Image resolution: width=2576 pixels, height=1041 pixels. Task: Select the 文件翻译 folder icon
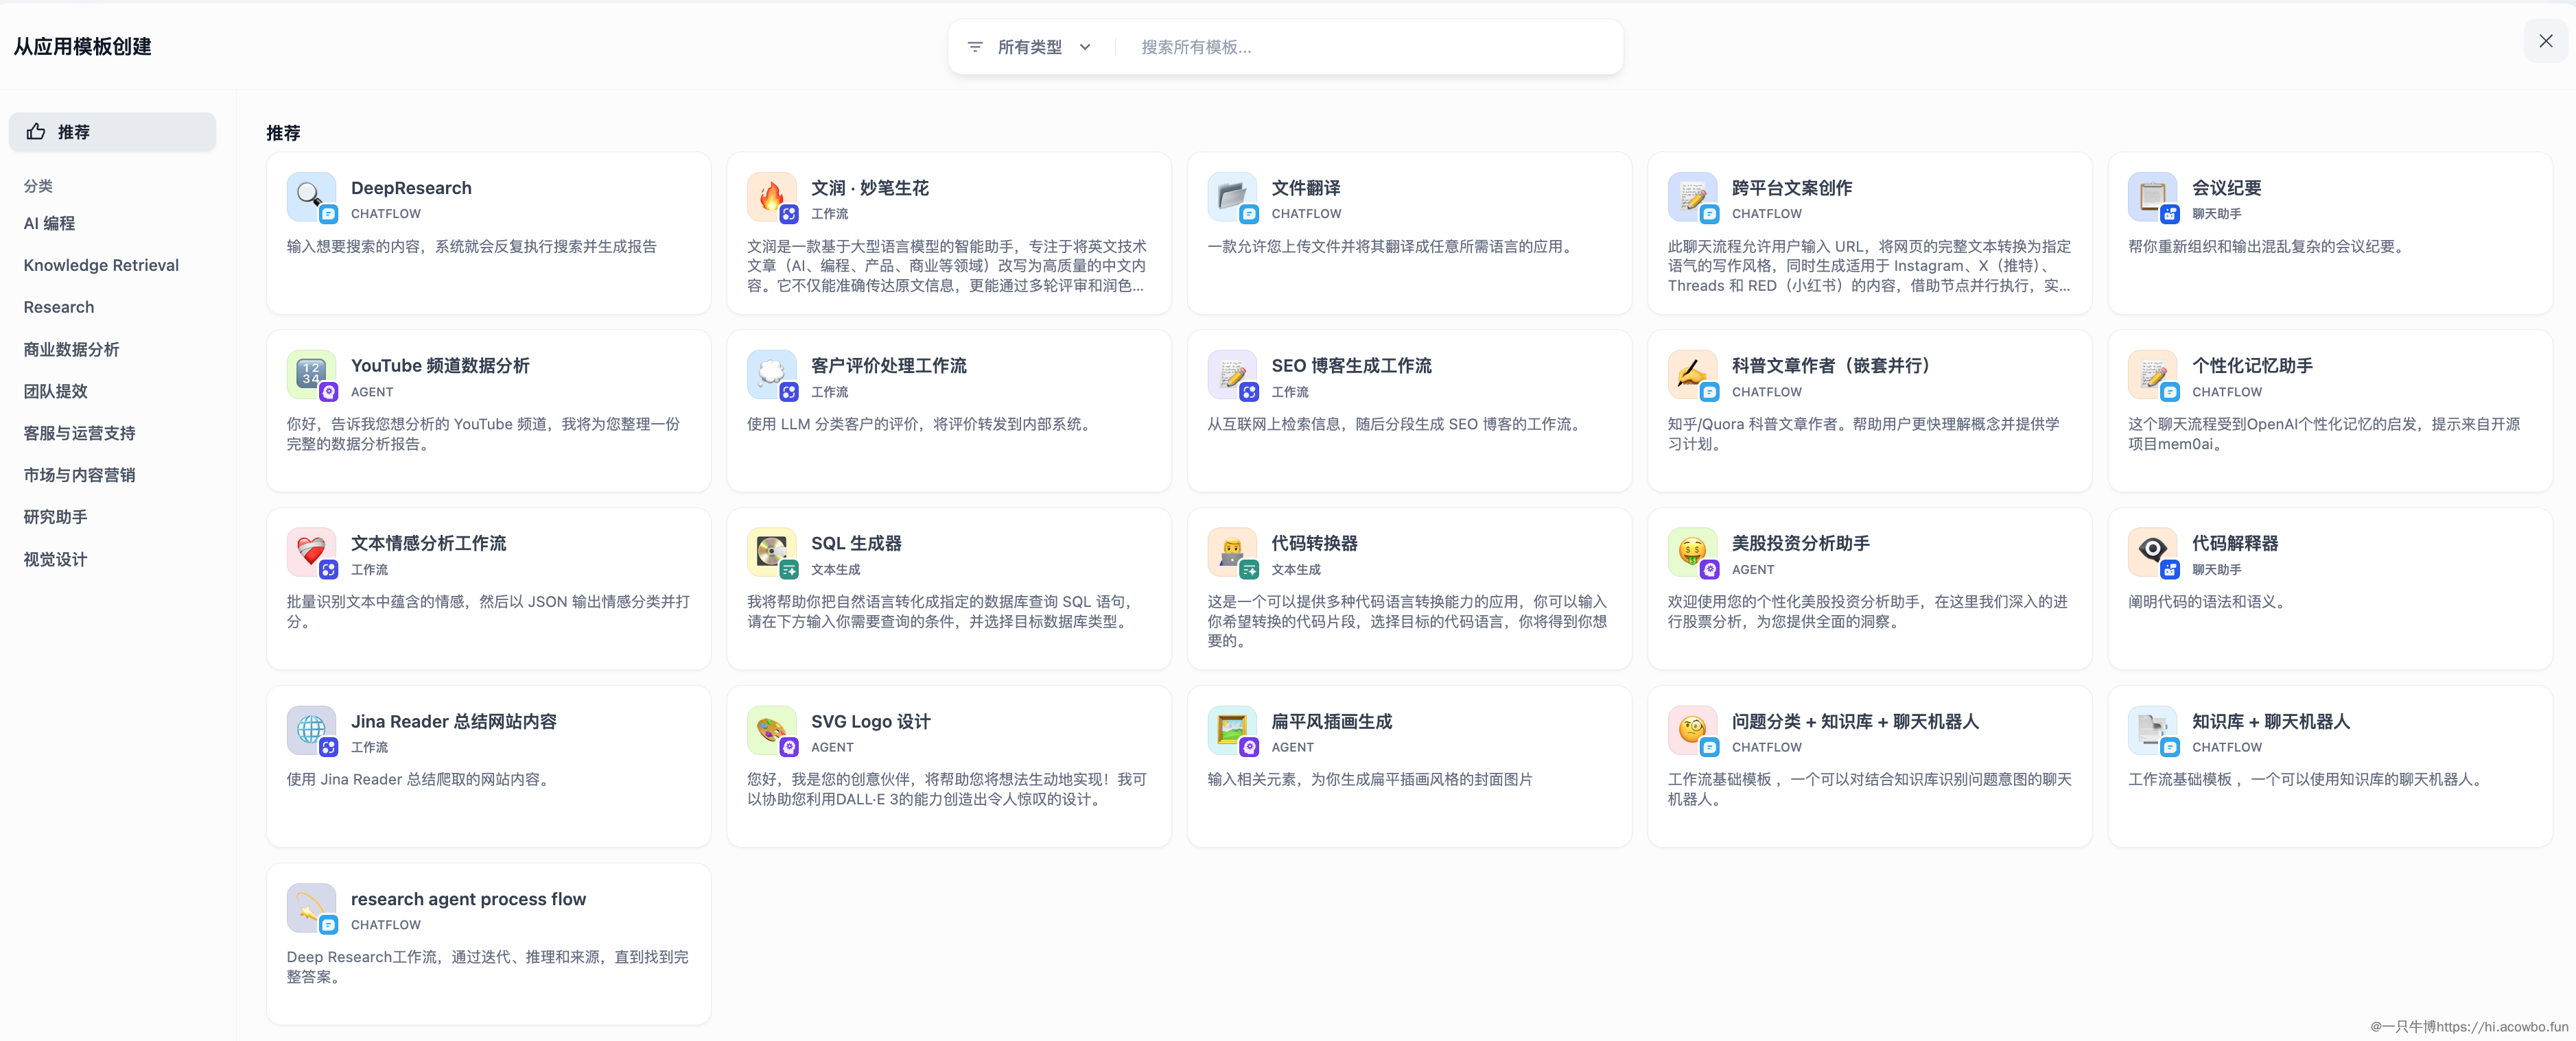click(x=1232, y=197)
